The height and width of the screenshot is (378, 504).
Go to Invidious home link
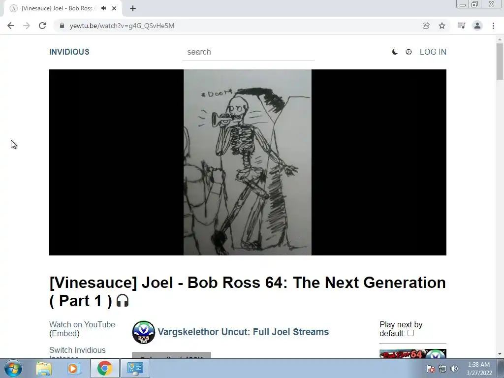click(x=69, y=52)
